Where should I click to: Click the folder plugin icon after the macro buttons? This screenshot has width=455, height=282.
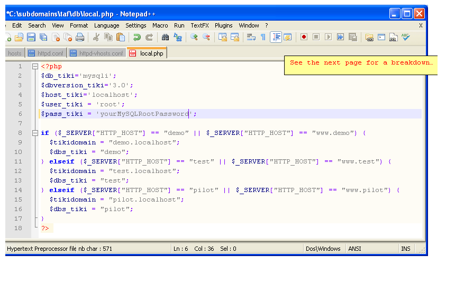coord(369,37)
